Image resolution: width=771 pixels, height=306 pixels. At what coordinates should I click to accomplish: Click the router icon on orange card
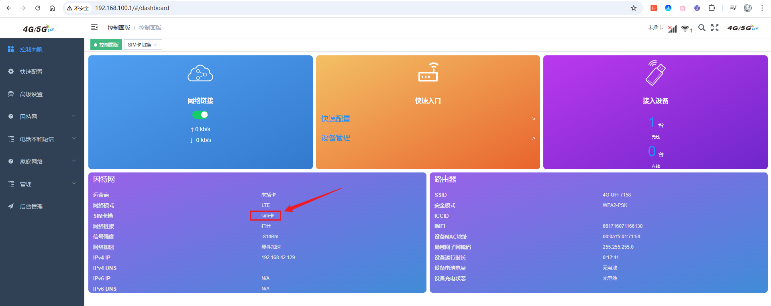(x=428, y=73)
